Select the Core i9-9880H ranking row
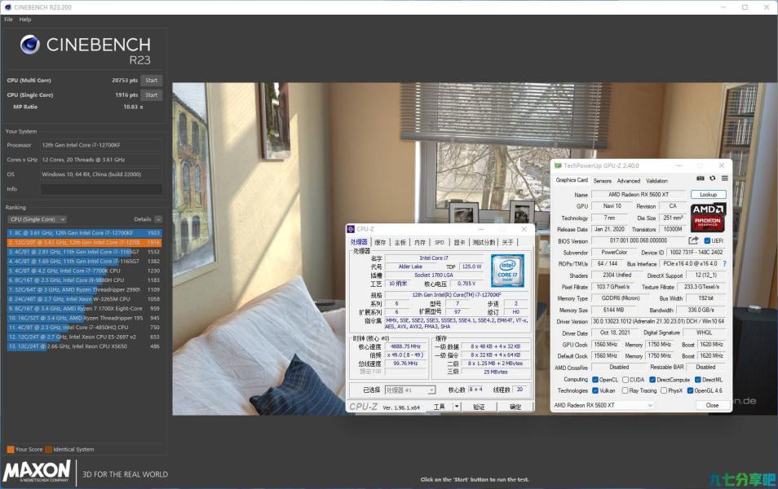 84,280
